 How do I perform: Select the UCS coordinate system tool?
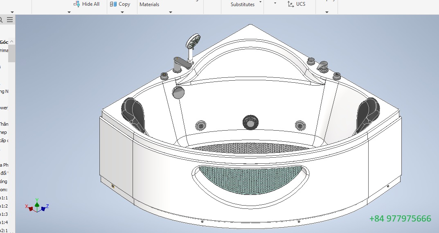tap(290, 4)
